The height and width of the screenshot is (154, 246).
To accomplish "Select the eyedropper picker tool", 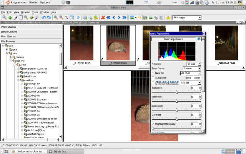I will tap(15, 18).
